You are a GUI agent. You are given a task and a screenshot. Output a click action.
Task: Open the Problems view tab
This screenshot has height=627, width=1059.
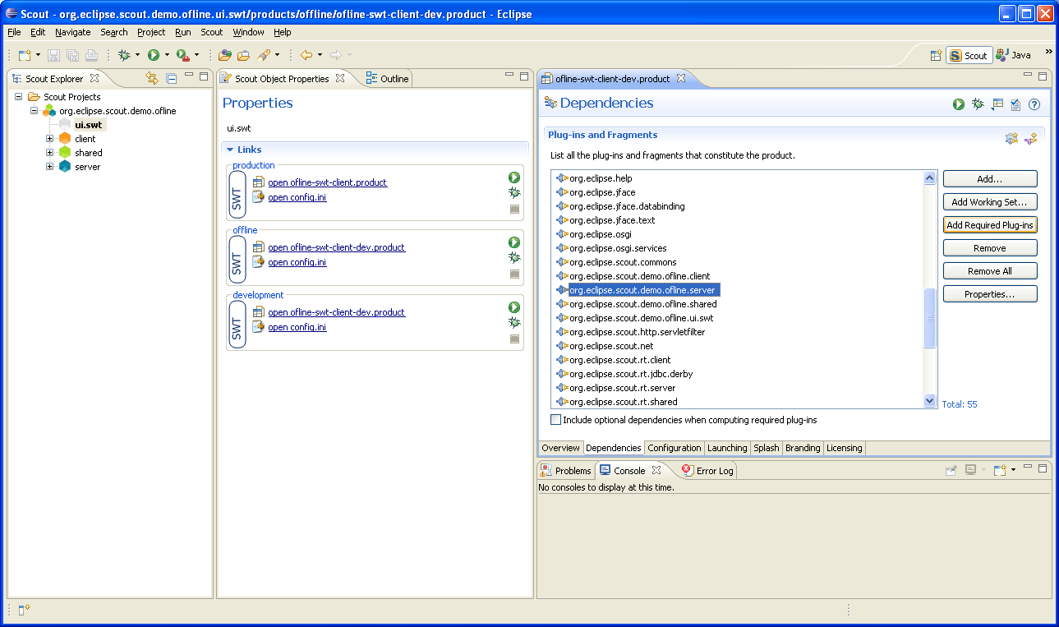566,471
